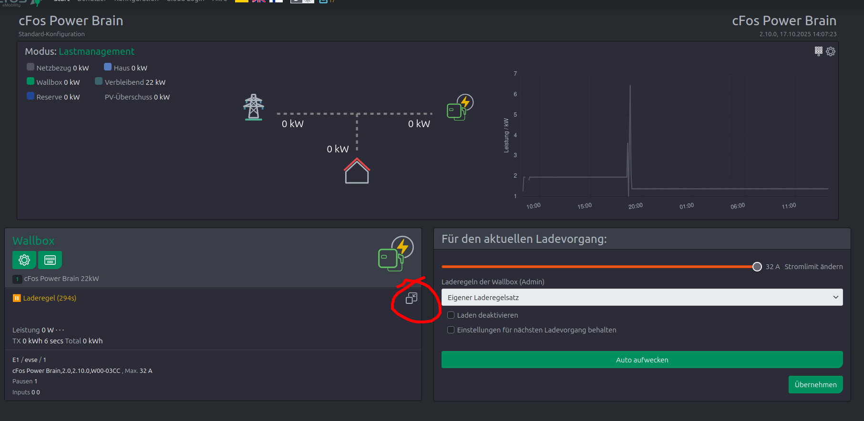Screen dimensions: 864x421
Task: Click the Lastmanagement mode link
Action: 96,51
